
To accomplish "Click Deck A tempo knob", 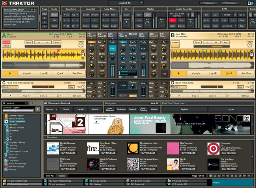I will (x=81, y=45).
